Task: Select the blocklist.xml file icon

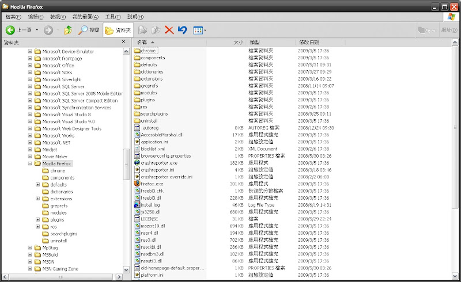Action: pos(137,148)
